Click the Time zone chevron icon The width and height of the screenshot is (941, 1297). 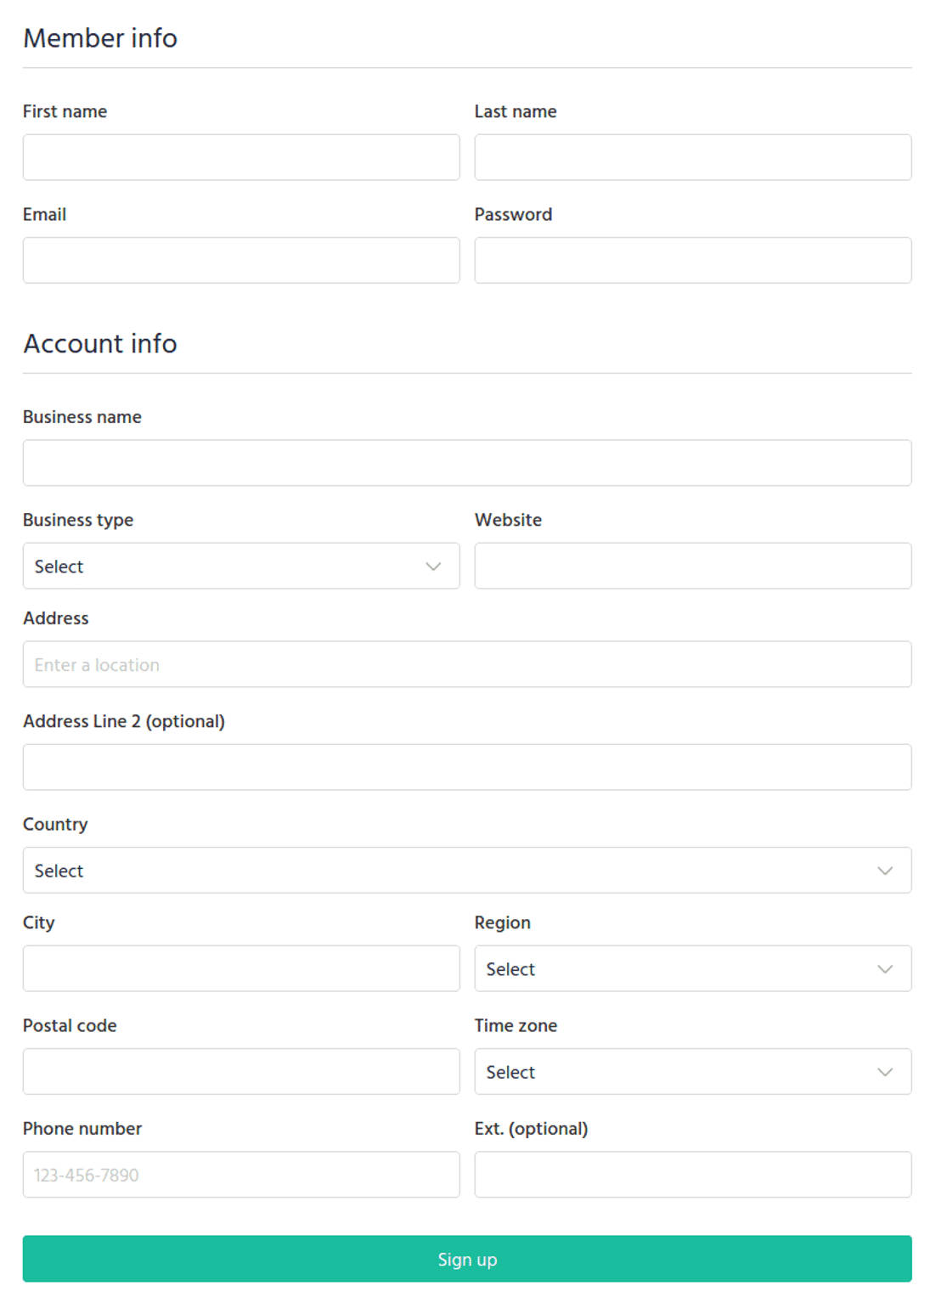(885, 1072)
